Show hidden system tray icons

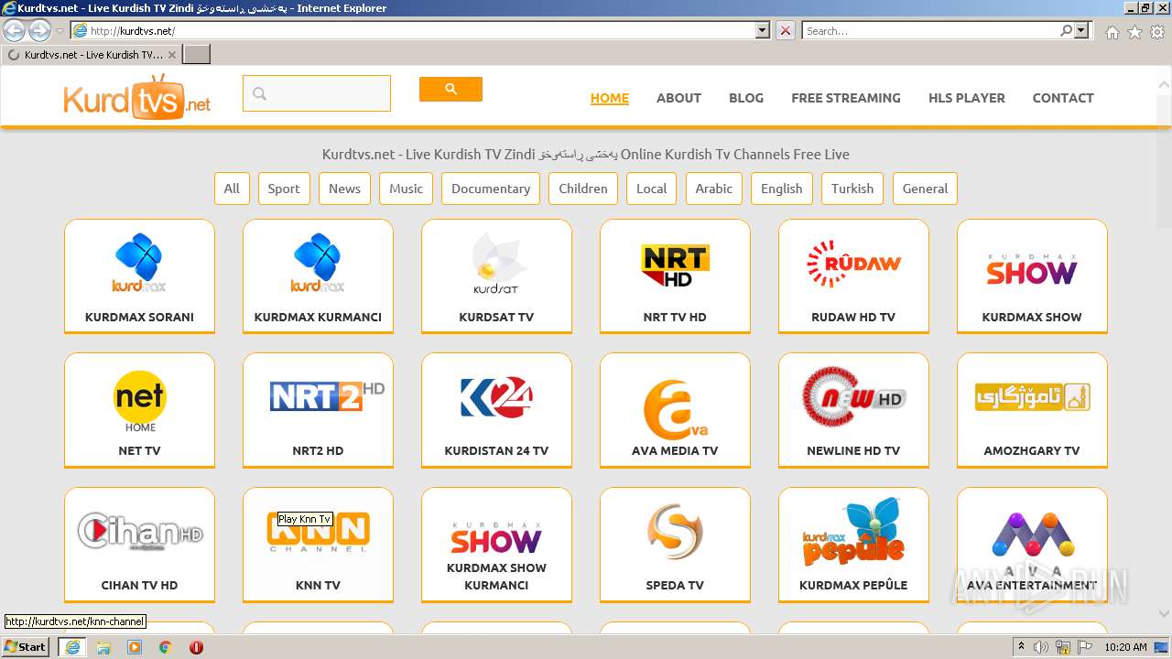pos(1021,647)
